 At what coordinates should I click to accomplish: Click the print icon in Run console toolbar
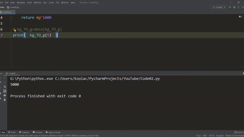pos(5,96)
